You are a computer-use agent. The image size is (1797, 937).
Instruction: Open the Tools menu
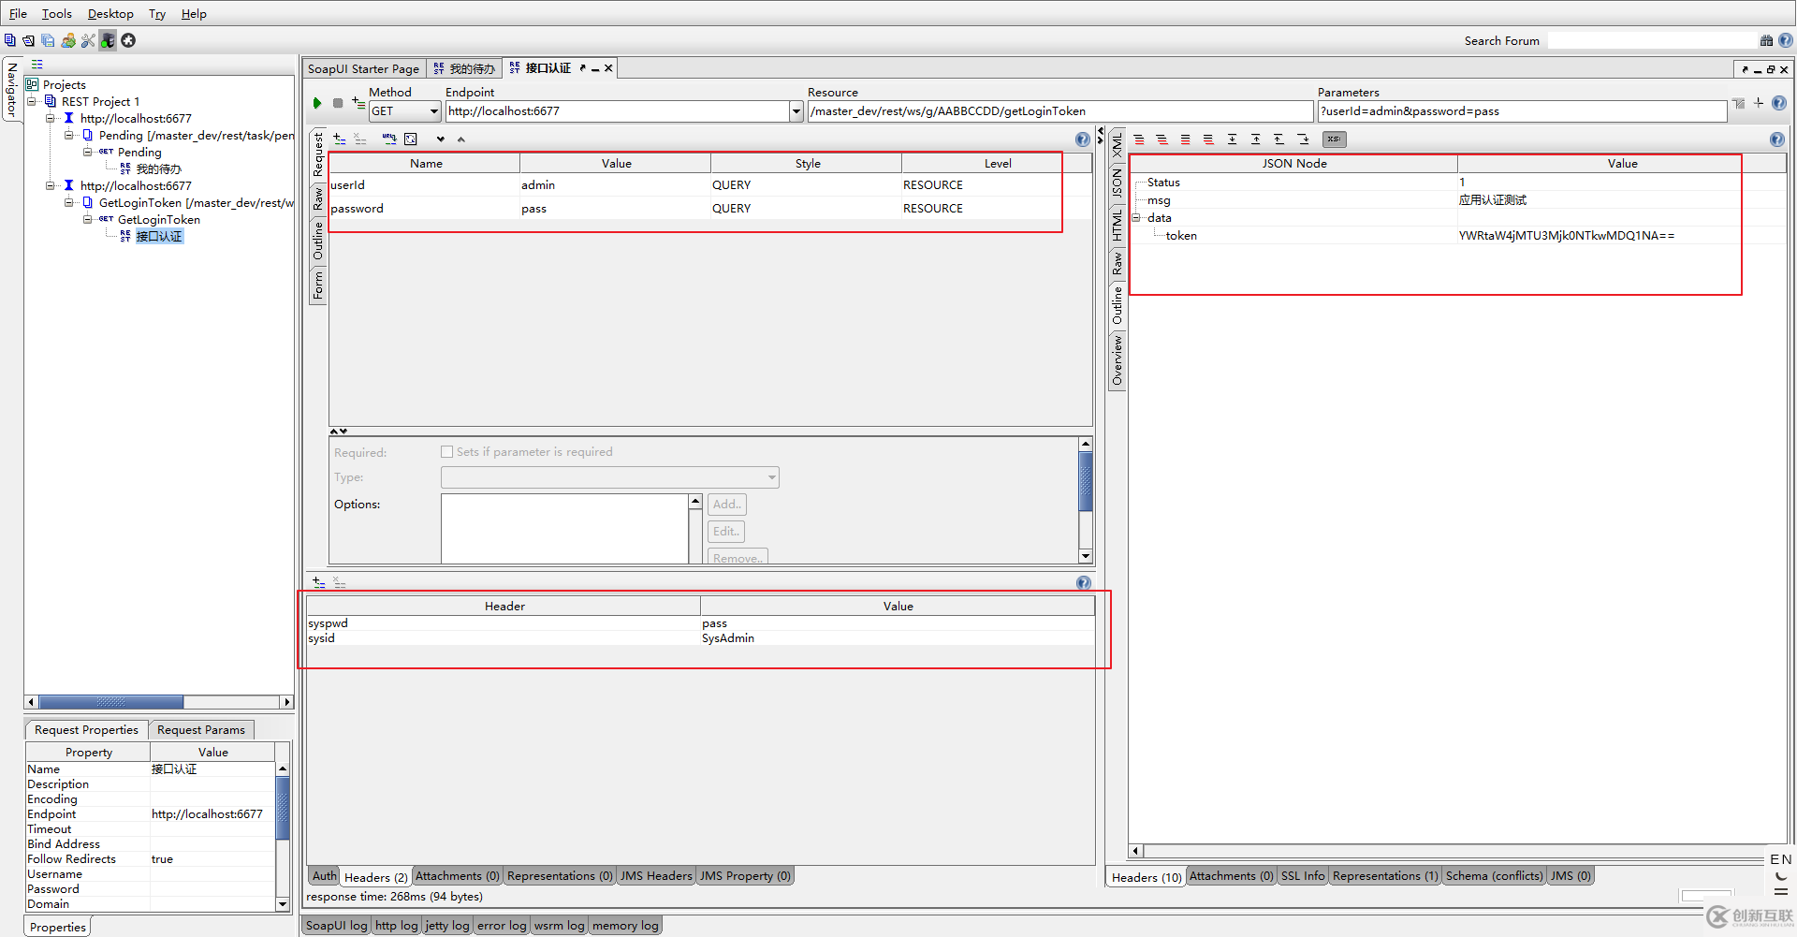pos(57,14)
